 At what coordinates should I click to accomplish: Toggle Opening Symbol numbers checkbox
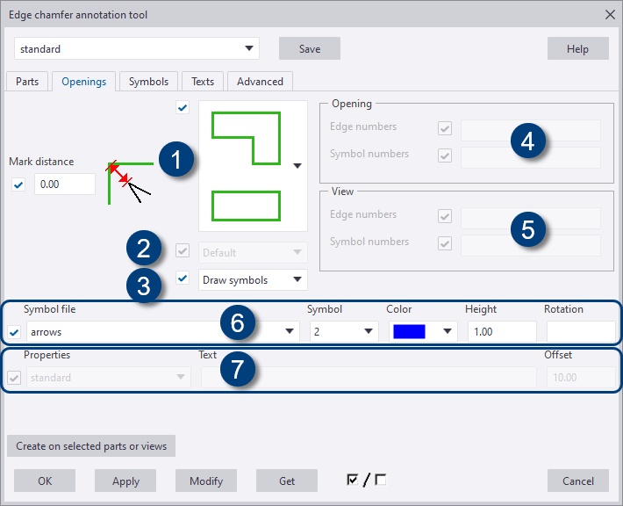[x=445, y=155]
